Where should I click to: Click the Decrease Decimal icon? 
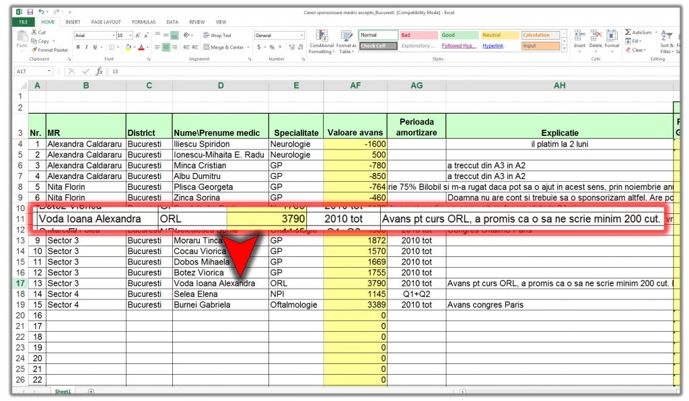(301, 47)
